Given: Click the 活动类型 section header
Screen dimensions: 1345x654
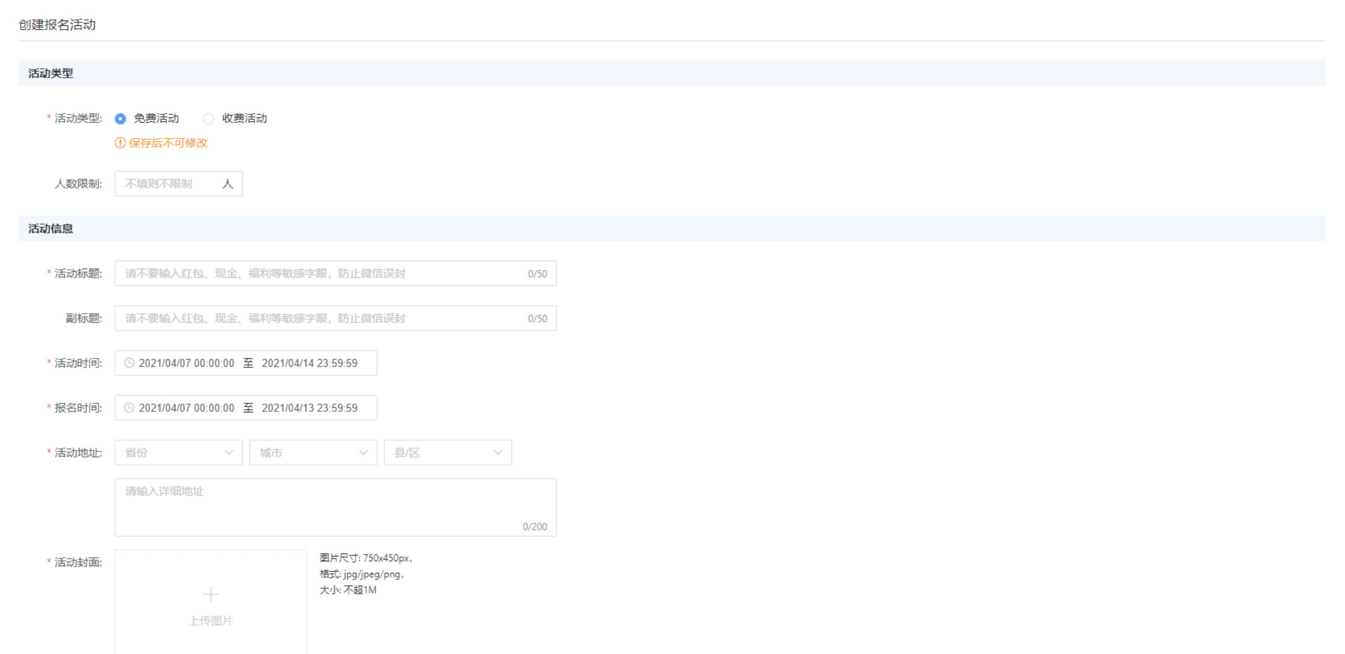Looking at the screenshot, I should point(51,73).
